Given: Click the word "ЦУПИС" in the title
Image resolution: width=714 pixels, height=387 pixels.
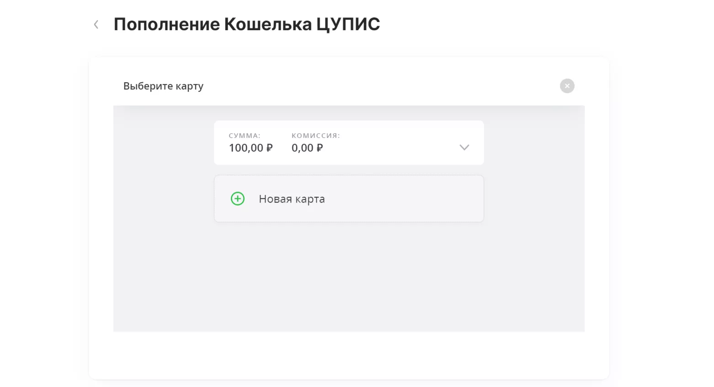Looking at the screenshot, I should click(x=348, y=24).
